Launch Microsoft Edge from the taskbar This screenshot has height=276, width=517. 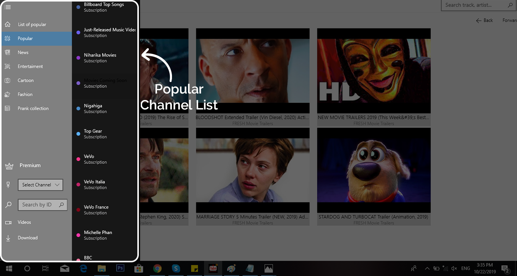coord(83,268)
